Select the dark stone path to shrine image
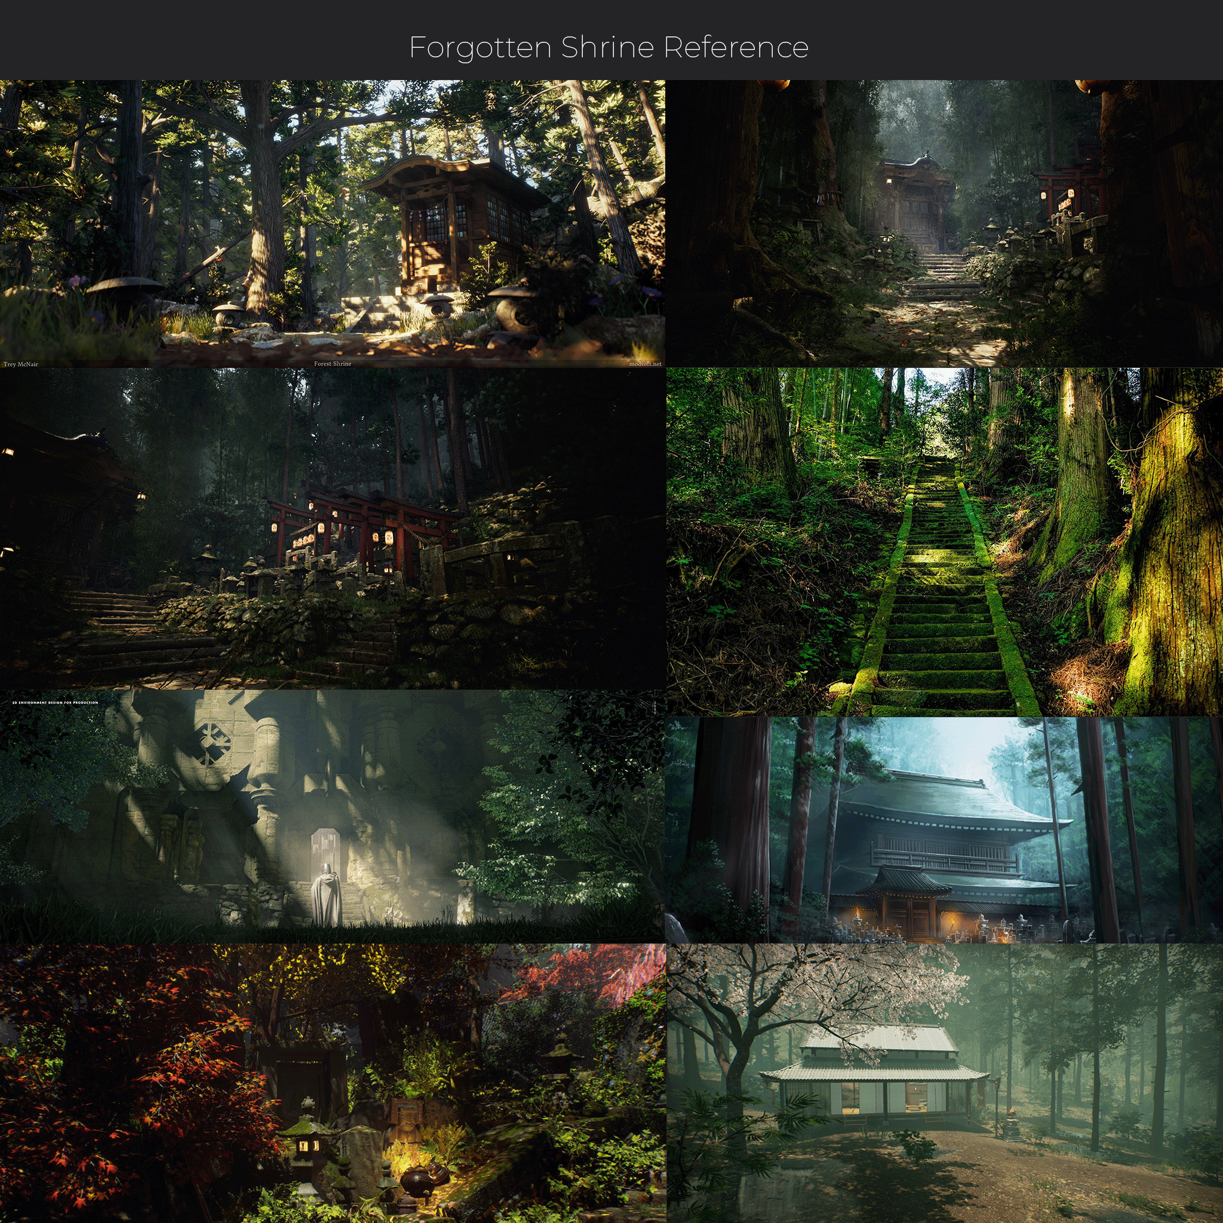Image resolution: width=1223 pixels, height=1223 pixels. click(945, 223)
